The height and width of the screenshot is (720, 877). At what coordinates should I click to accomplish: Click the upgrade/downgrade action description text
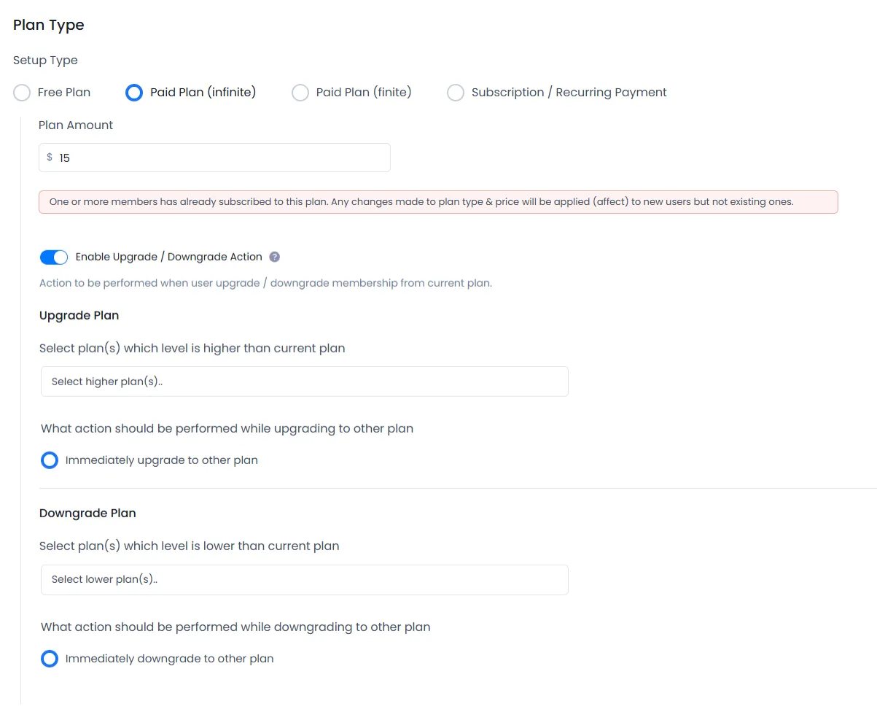tap(265, 283)
